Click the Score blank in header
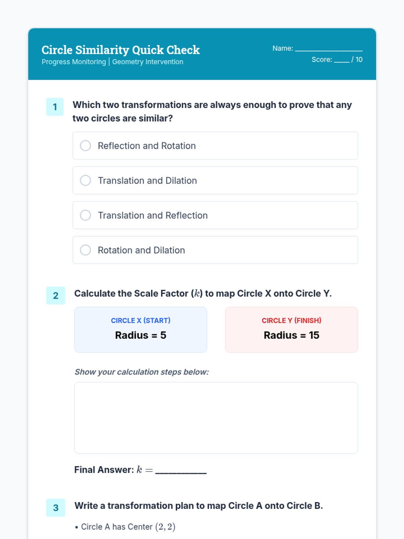 [x=341, y=60]
